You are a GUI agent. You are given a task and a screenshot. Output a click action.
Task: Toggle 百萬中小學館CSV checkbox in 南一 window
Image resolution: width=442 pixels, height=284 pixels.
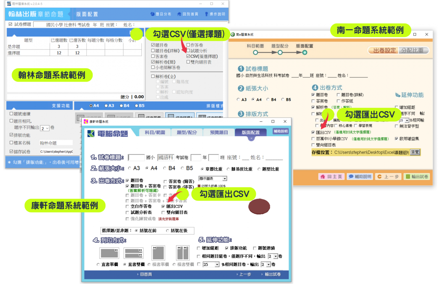click(x=313, y=139)
